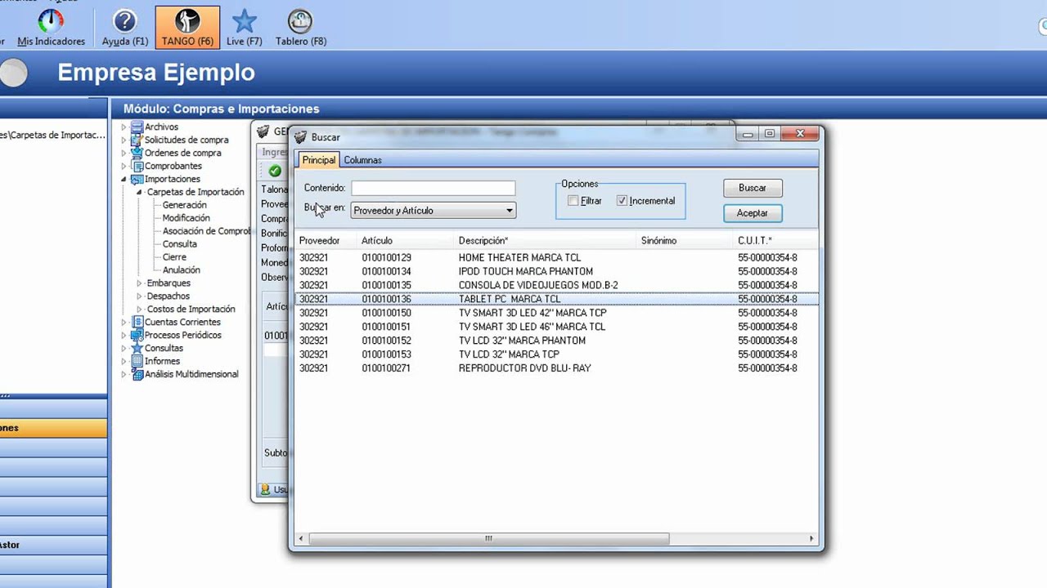Click the Contenido input field
The image size is (1047, 588).
click(x=434, y=188)
